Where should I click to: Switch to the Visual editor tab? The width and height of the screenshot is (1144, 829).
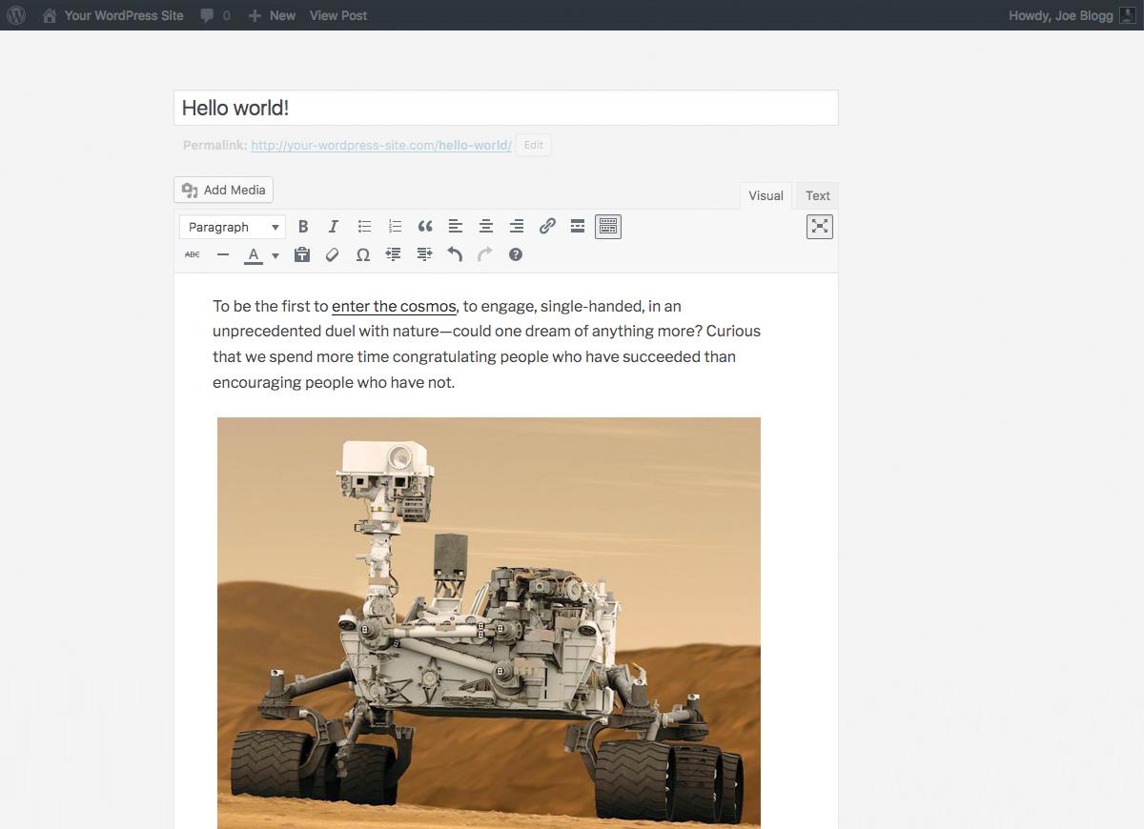(x=766, y=195)
